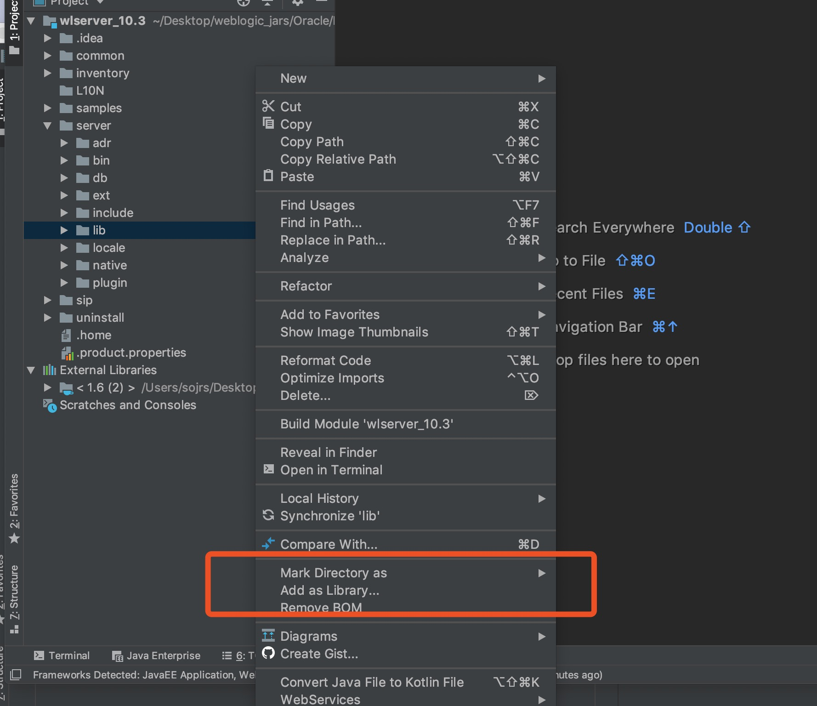Collapse the External Libraries node
Screen dimensions: 817x706
31,370
